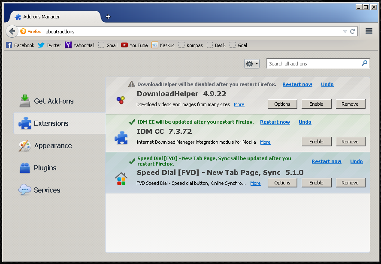The height and width of the screenshot is (264, 381).
Task: Open the Kompas bookmark
Action: (190, 45)
